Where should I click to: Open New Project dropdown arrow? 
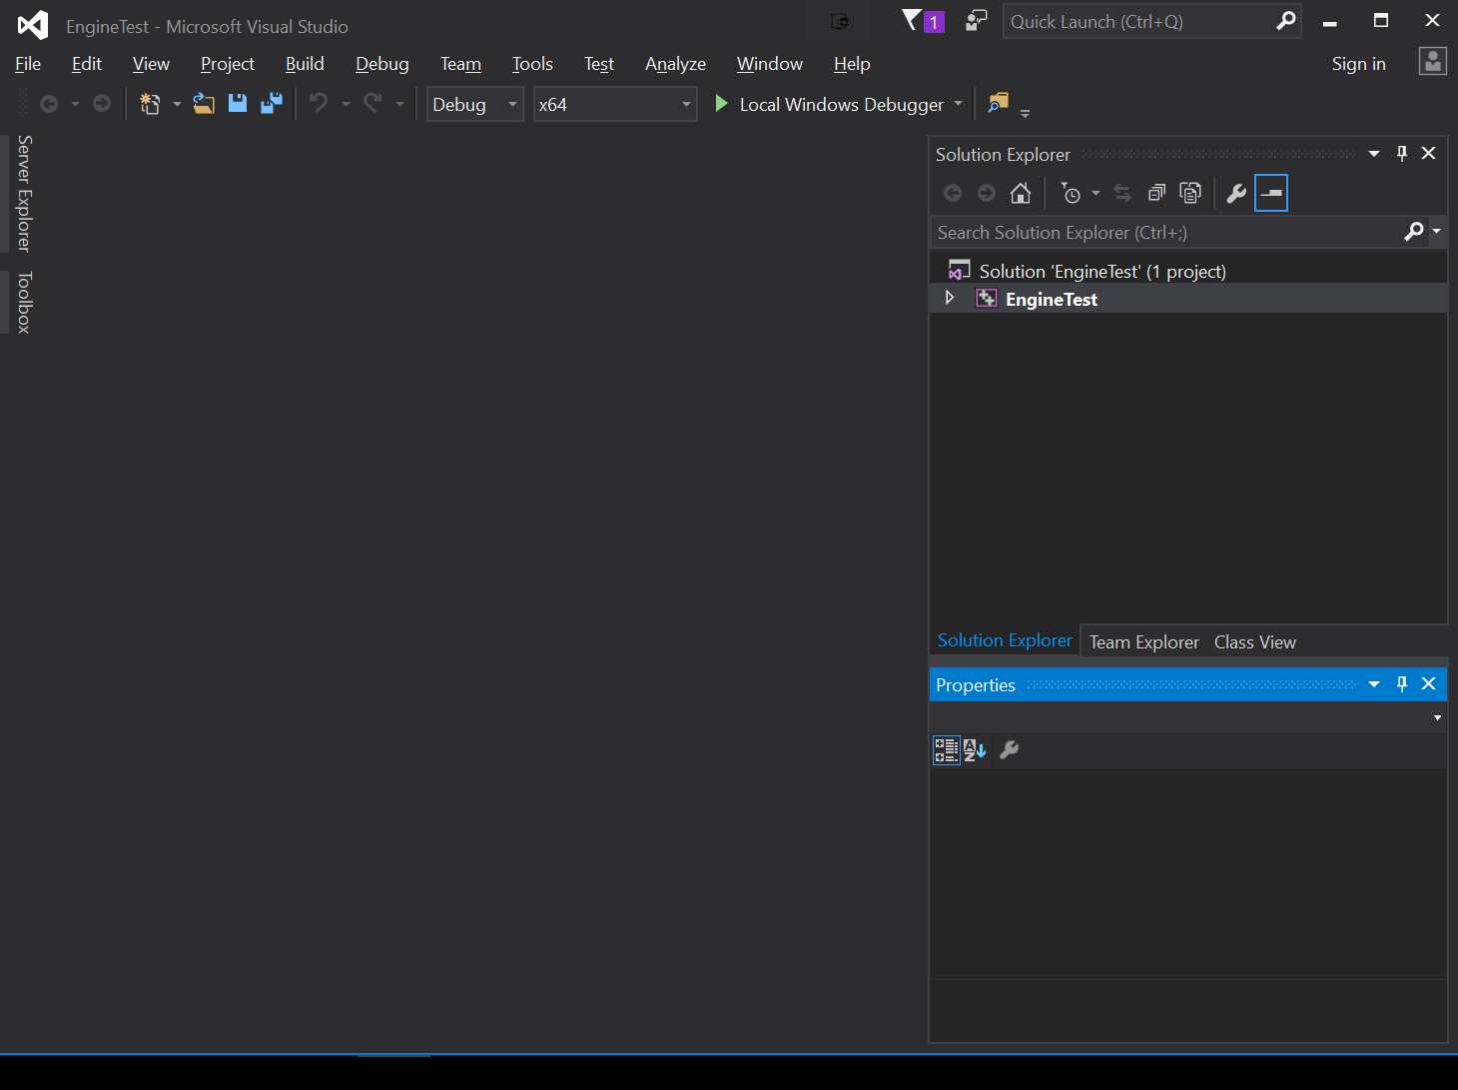click(177, 104)
